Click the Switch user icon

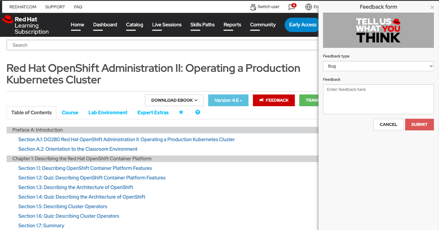click(253, 7)
